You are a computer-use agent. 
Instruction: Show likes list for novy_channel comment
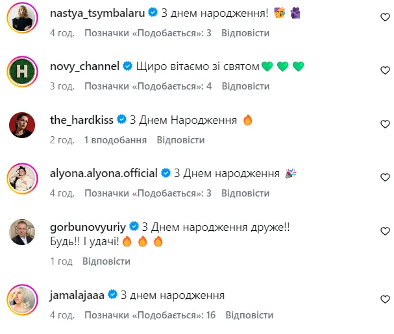click(x=148, y=86)
